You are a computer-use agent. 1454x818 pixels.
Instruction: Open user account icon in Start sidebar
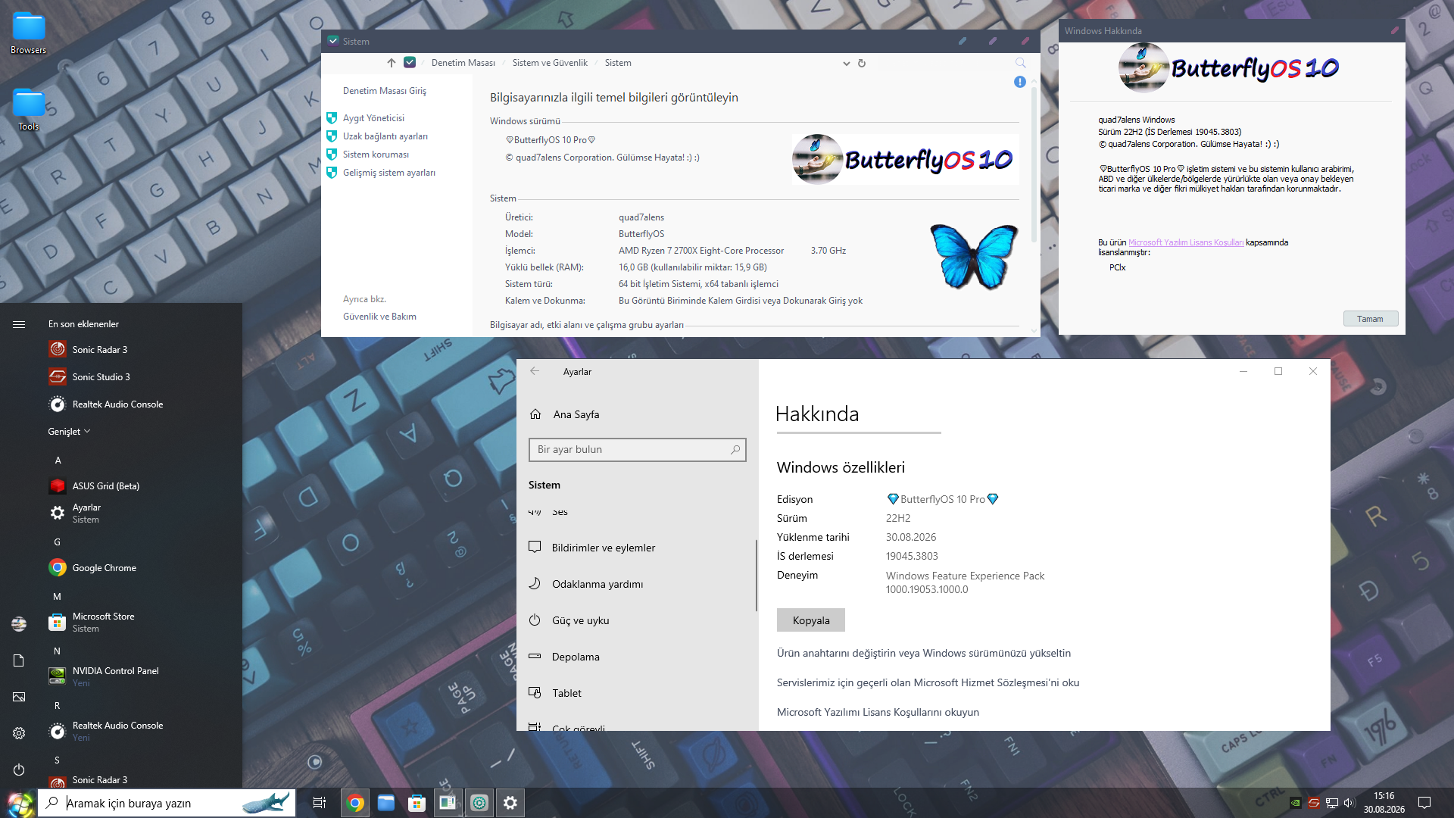click(19, 623)
